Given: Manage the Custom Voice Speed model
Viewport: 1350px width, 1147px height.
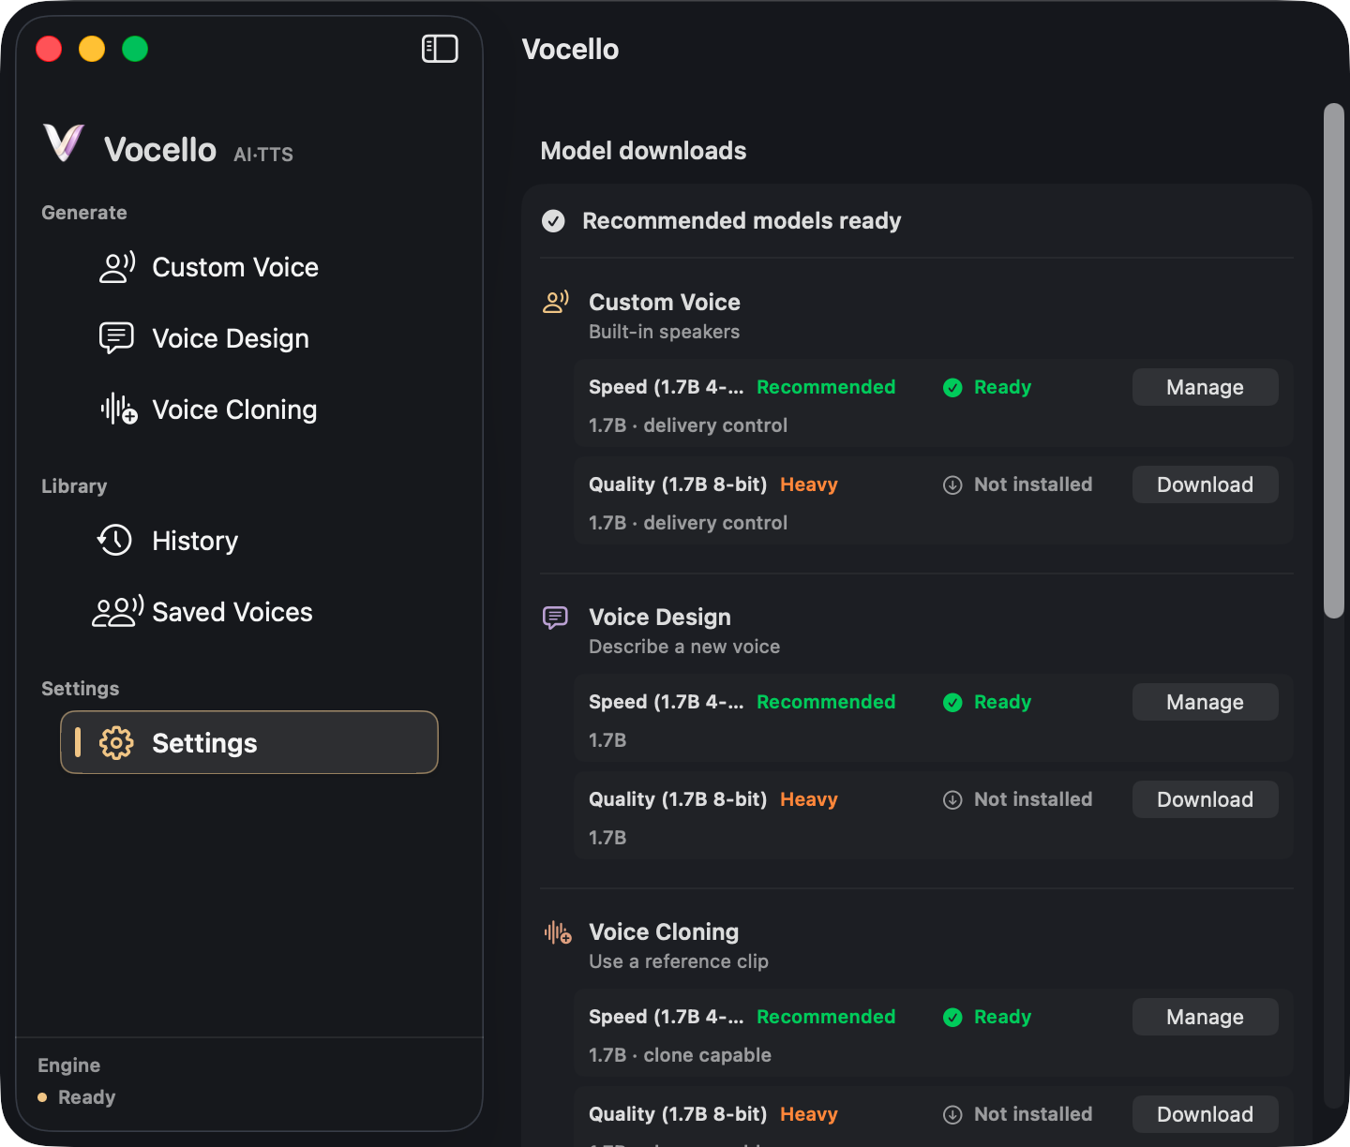Looking at the screenshot, I should tap(1205, 387).
